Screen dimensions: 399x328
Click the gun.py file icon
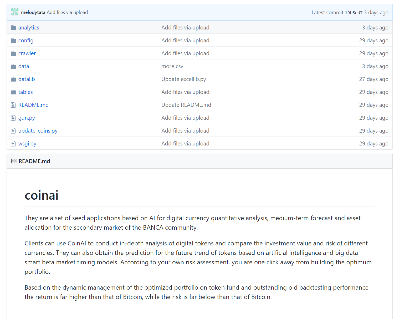13,118
